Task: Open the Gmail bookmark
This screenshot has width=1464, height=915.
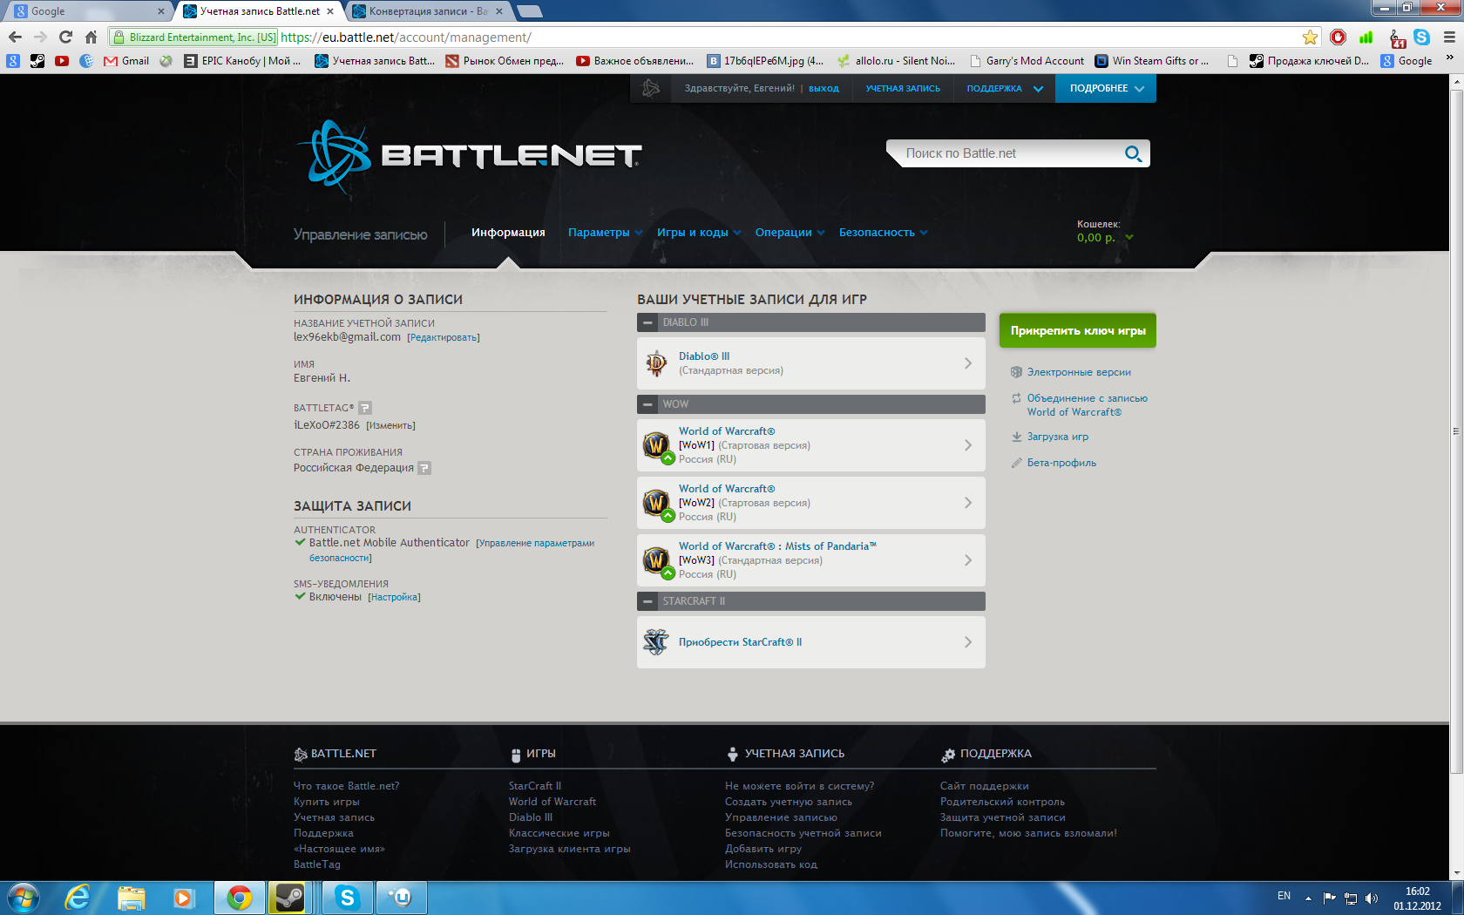Action: 126,61
